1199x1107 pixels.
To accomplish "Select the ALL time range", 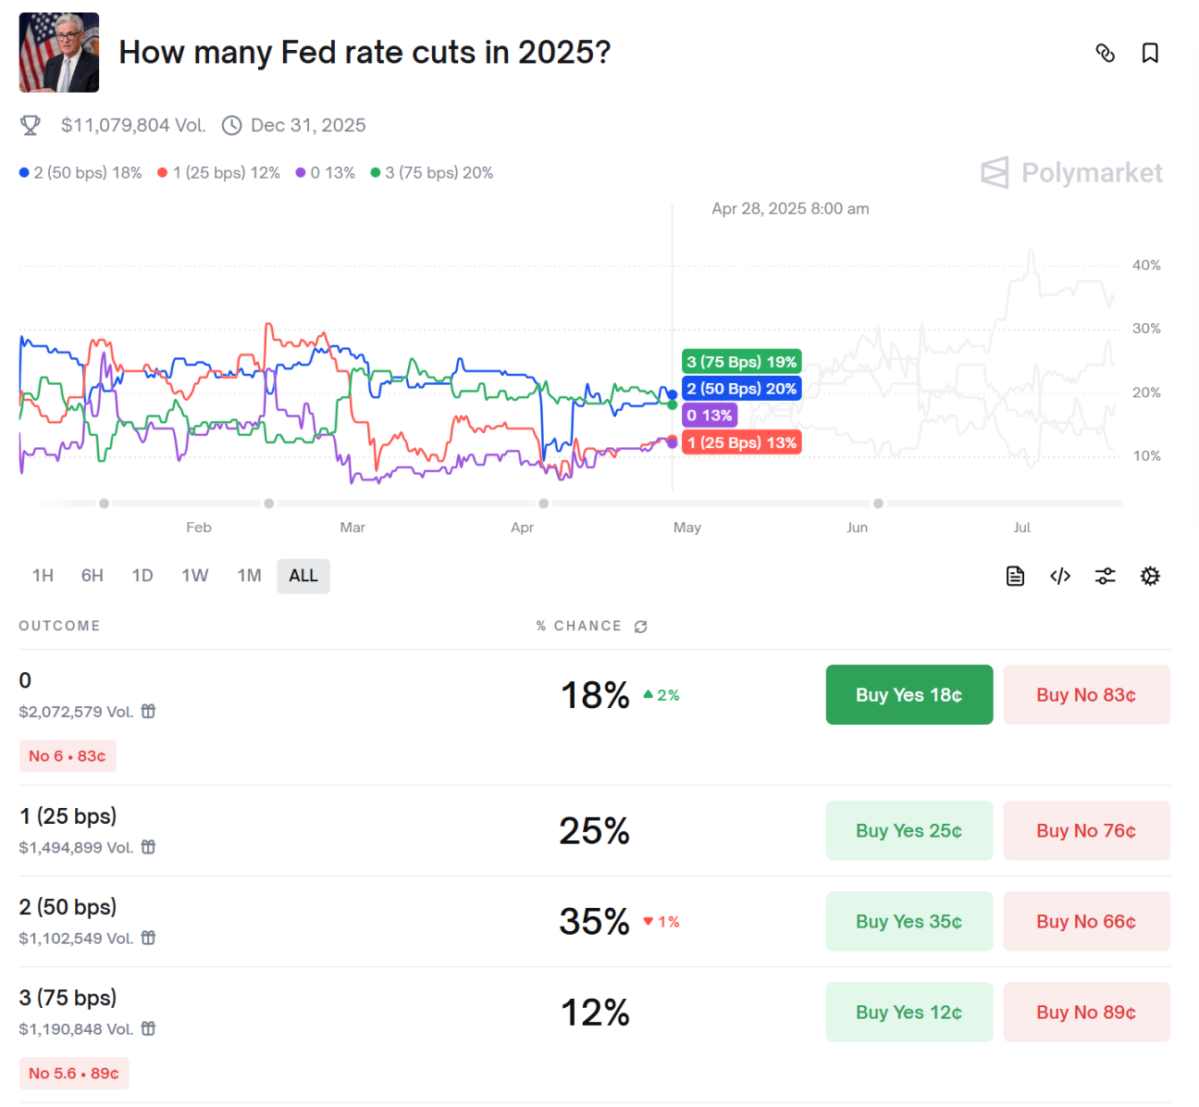I will 303,576.
